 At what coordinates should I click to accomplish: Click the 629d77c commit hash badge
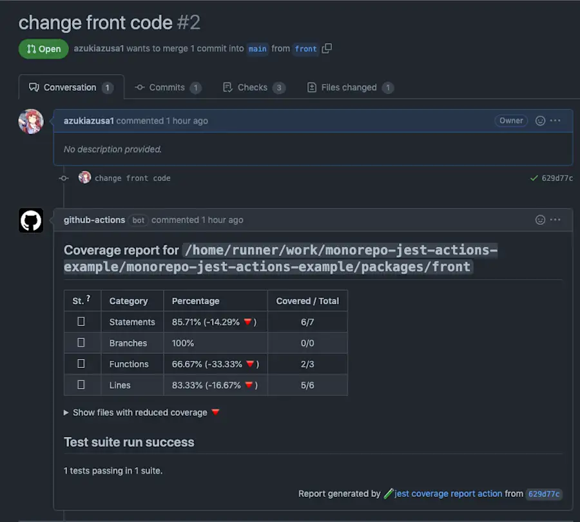point(545,494)
